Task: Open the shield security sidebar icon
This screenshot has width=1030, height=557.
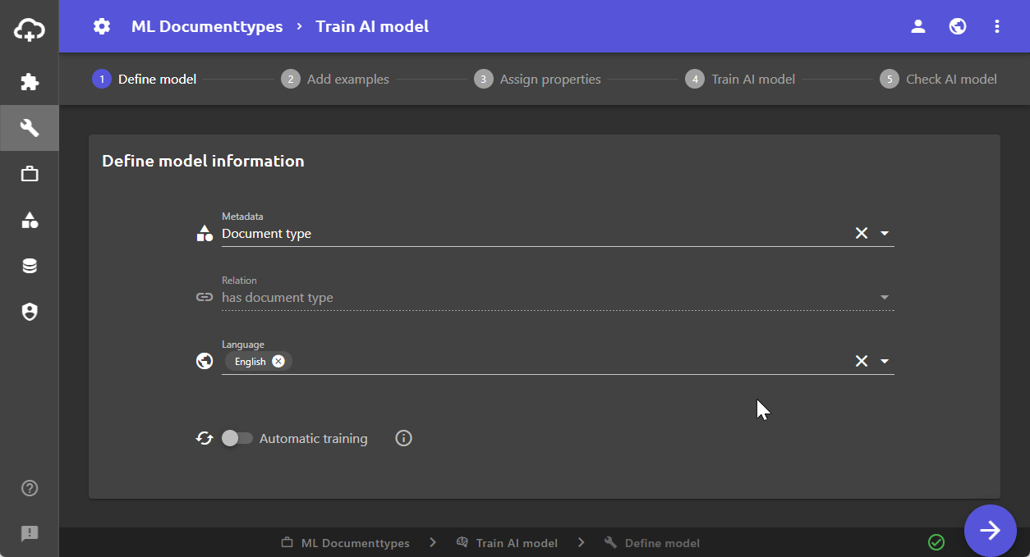Action: click(30, 312)
